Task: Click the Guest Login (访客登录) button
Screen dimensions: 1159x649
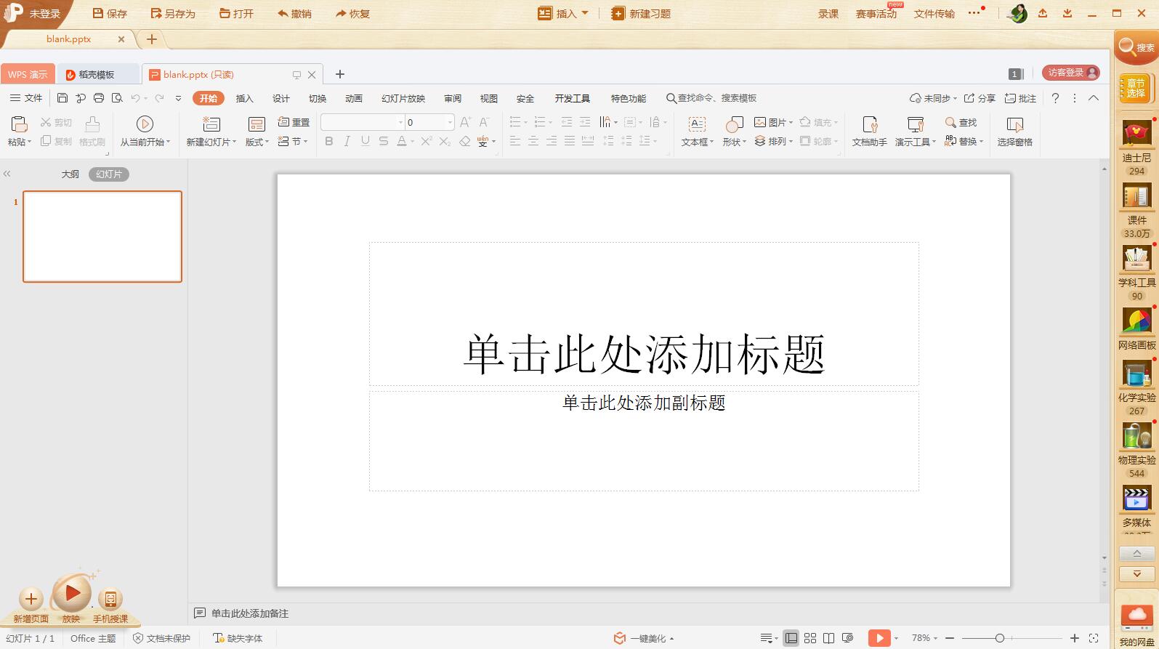Action: coord(1070,73)
